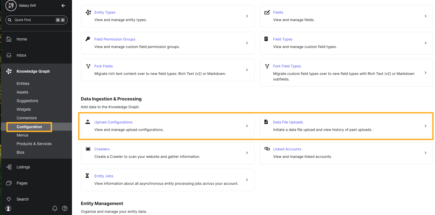Select Entities in the sidebar

point(23,84)
